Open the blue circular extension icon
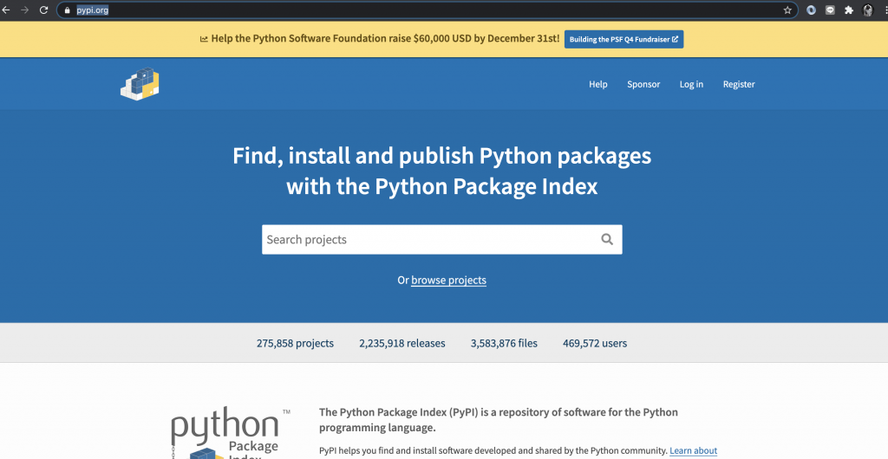 pos(811,10)
